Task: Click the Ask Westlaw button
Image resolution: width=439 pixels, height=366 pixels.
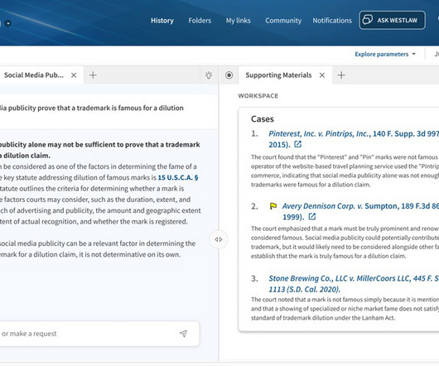Action: pyautogui.click(x=393, y=20)
